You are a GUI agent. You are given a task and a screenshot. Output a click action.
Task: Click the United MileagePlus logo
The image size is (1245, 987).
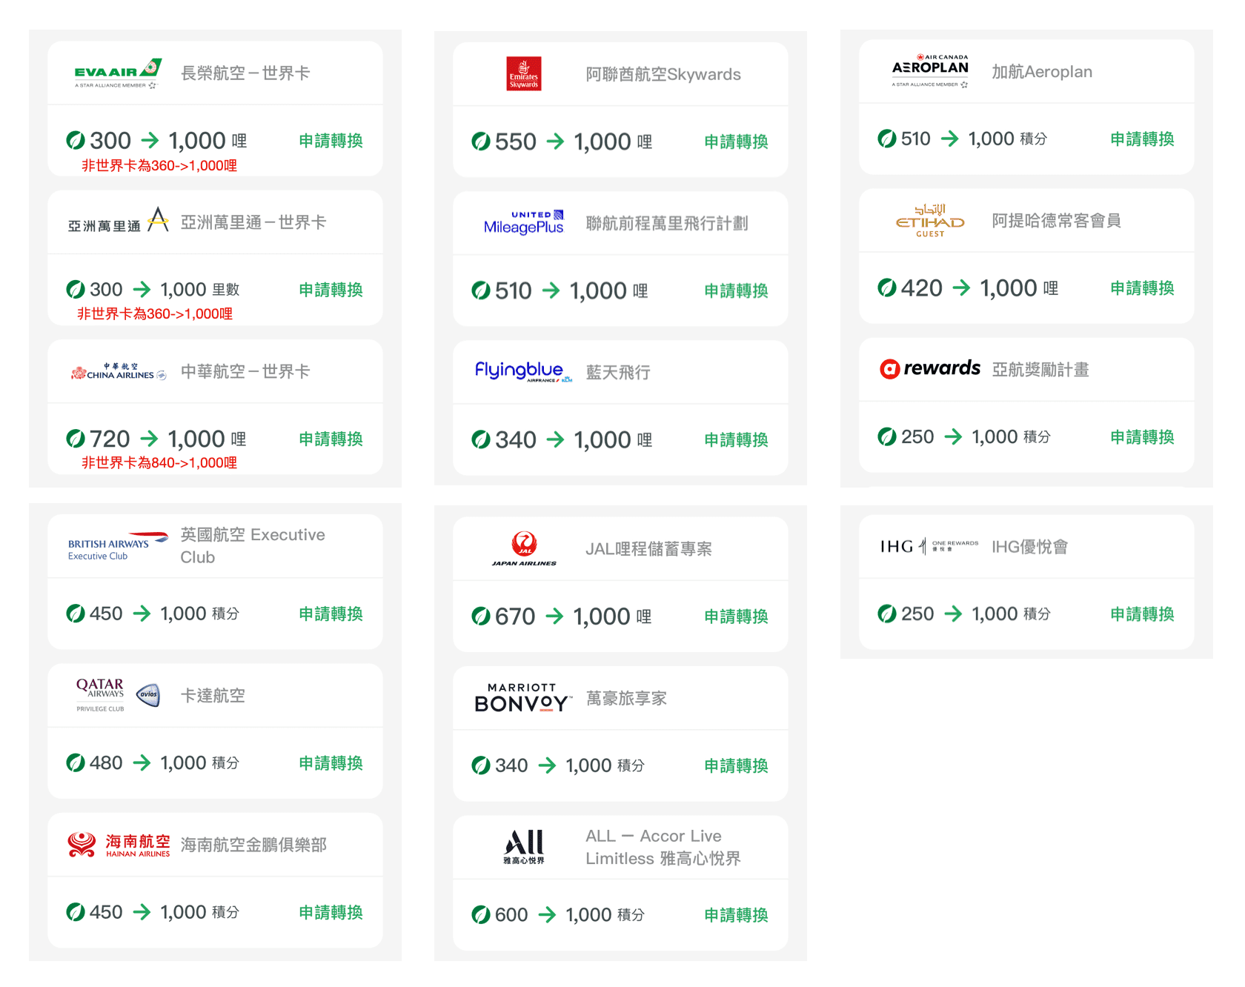tap(524, 222)
